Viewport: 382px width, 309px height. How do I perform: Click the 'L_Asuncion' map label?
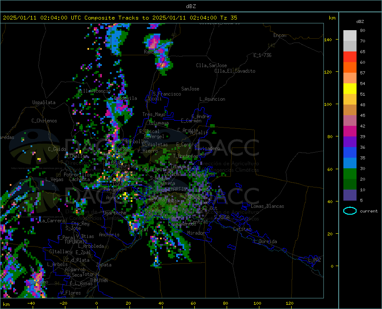click(x=212, y=99)
